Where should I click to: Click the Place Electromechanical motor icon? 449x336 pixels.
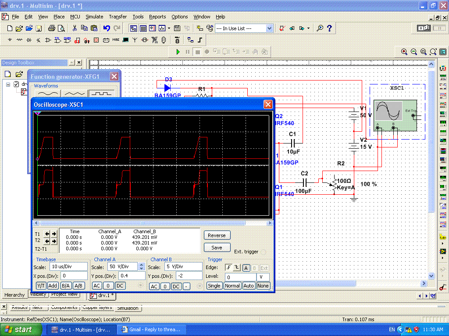pos(145,40)
